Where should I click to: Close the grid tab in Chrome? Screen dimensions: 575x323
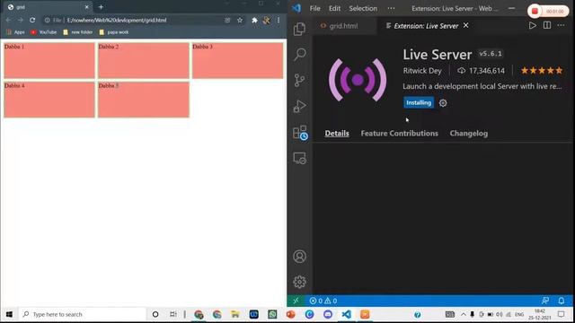click(86, 7)
